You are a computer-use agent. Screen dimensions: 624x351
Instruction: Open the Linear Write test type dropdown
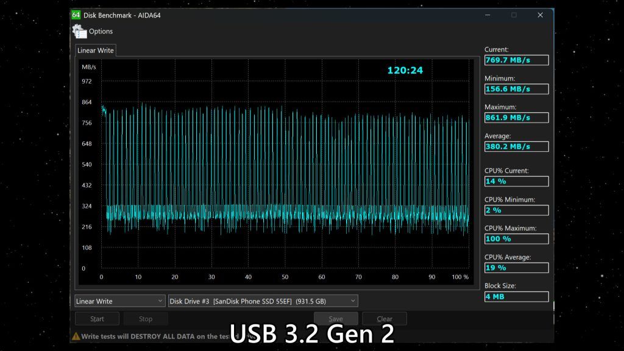click(x=119, y=301)
